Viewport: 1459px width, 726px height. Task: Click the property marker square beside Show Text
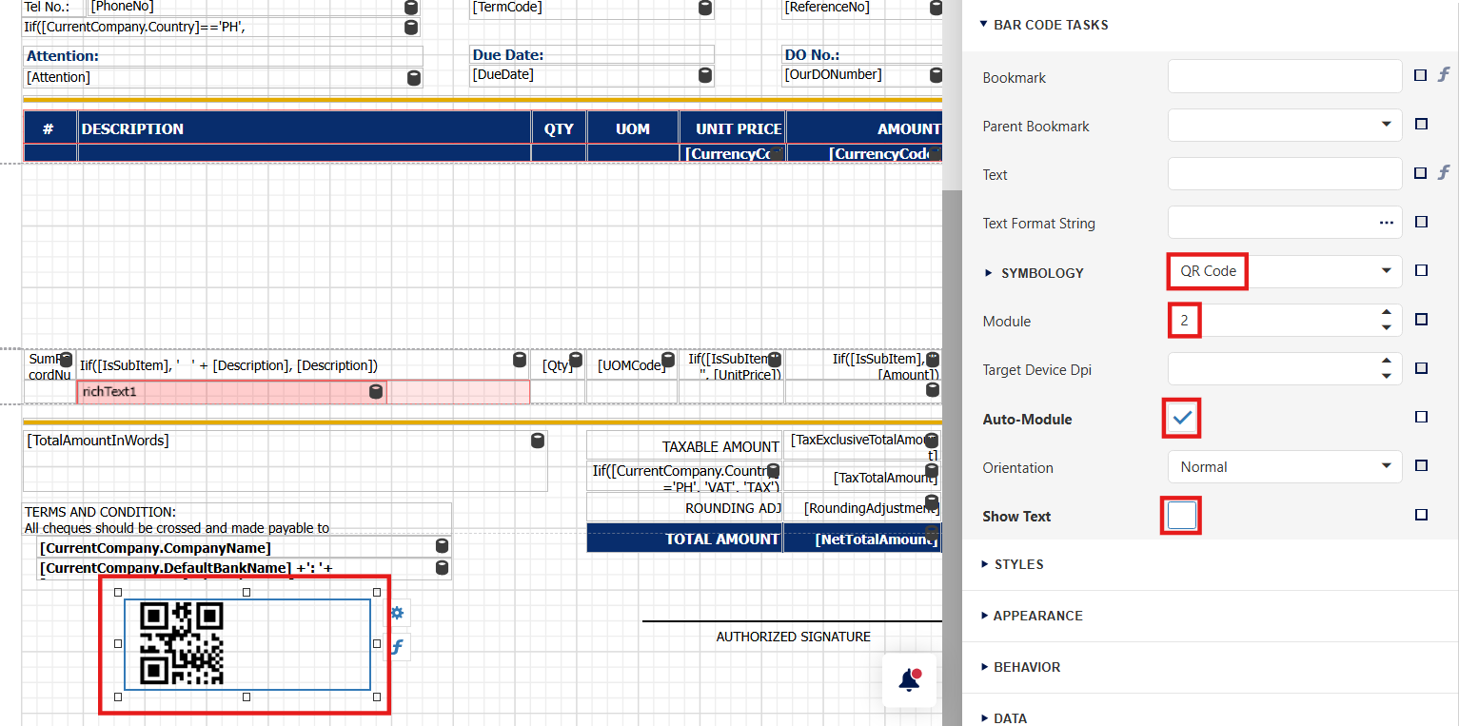[x=1421, y=515]
